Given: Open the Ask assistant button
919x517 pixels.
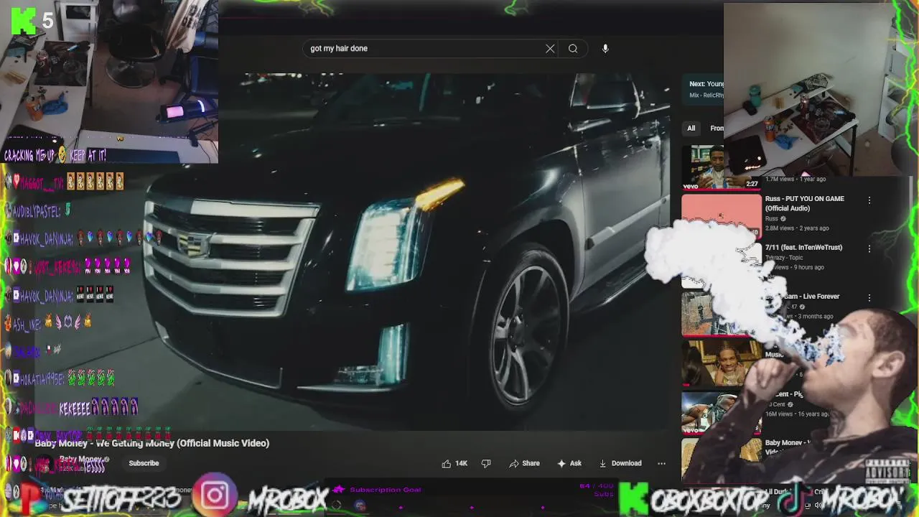Looking at the screenshot, I should (569, 463).
